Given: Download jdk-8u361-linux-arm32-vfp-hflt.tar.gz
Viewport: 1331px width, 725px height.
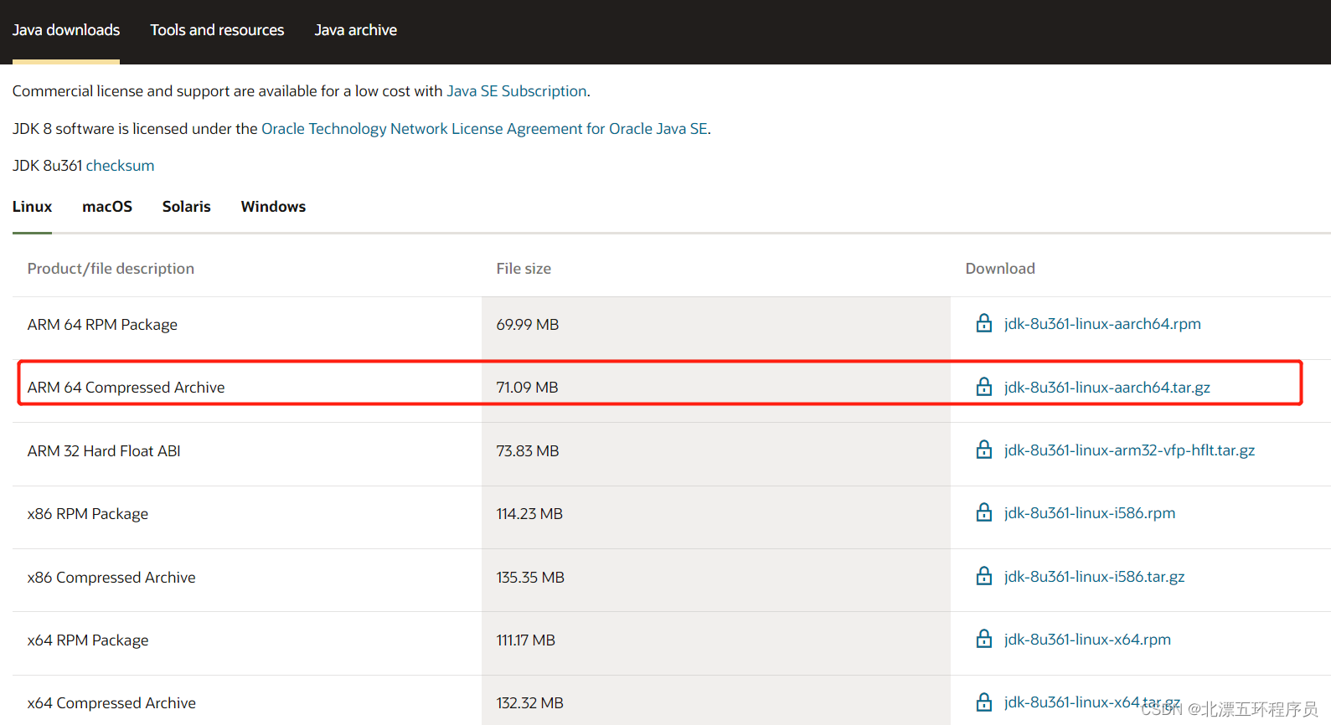Looking at the screenshot, I should [1129, 450].
